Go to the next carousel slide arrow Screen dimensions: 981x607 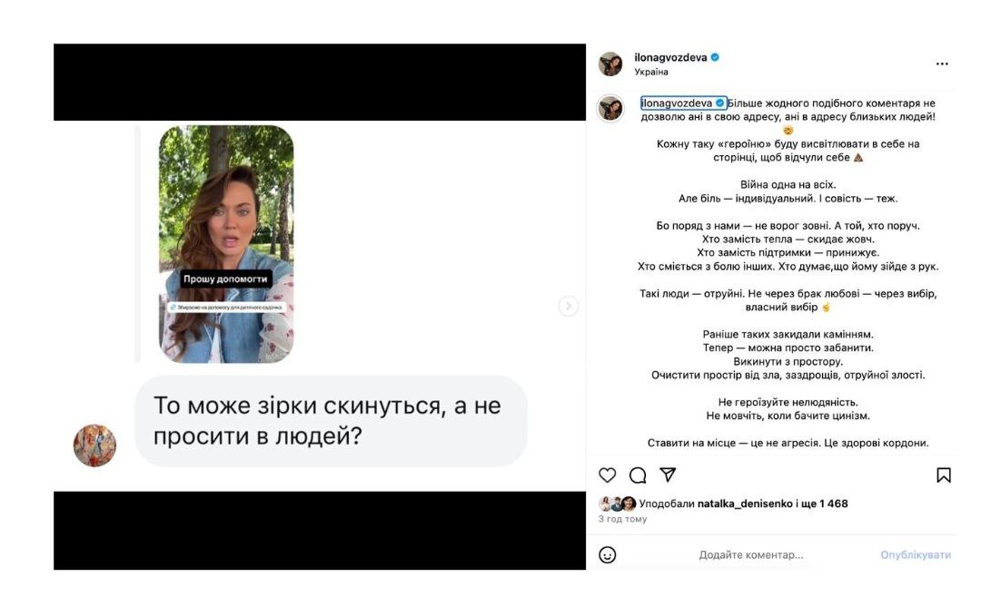click(x=568, y=306)
